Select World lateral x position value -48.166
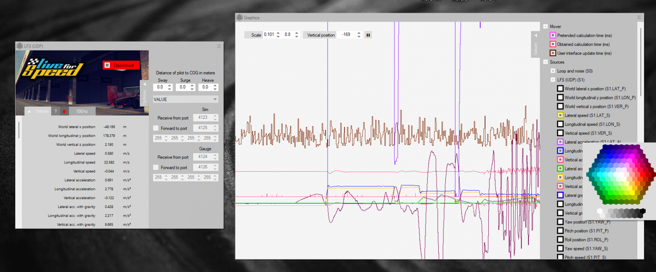This screenshot has height=272, width=656. (109, 127)
